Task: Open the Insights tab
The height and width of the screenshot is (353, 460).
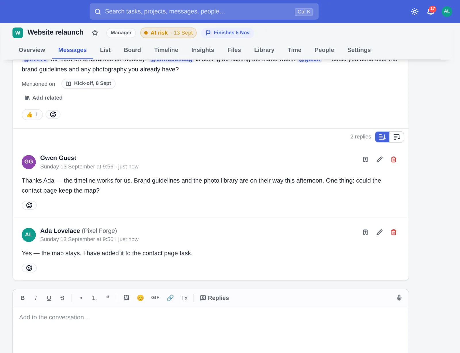Action: (203, 50)
